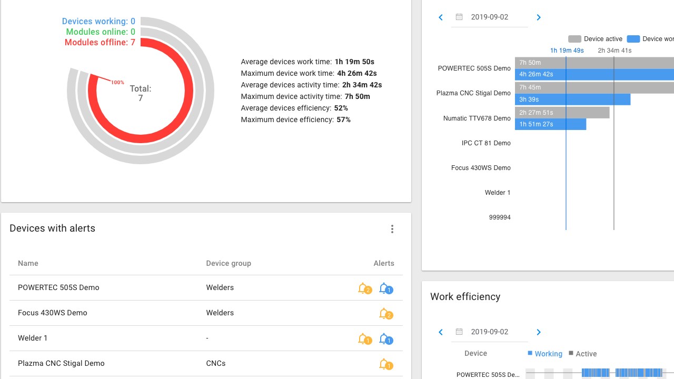
Task: Click the Alerts column header
Action: [384, 263]
